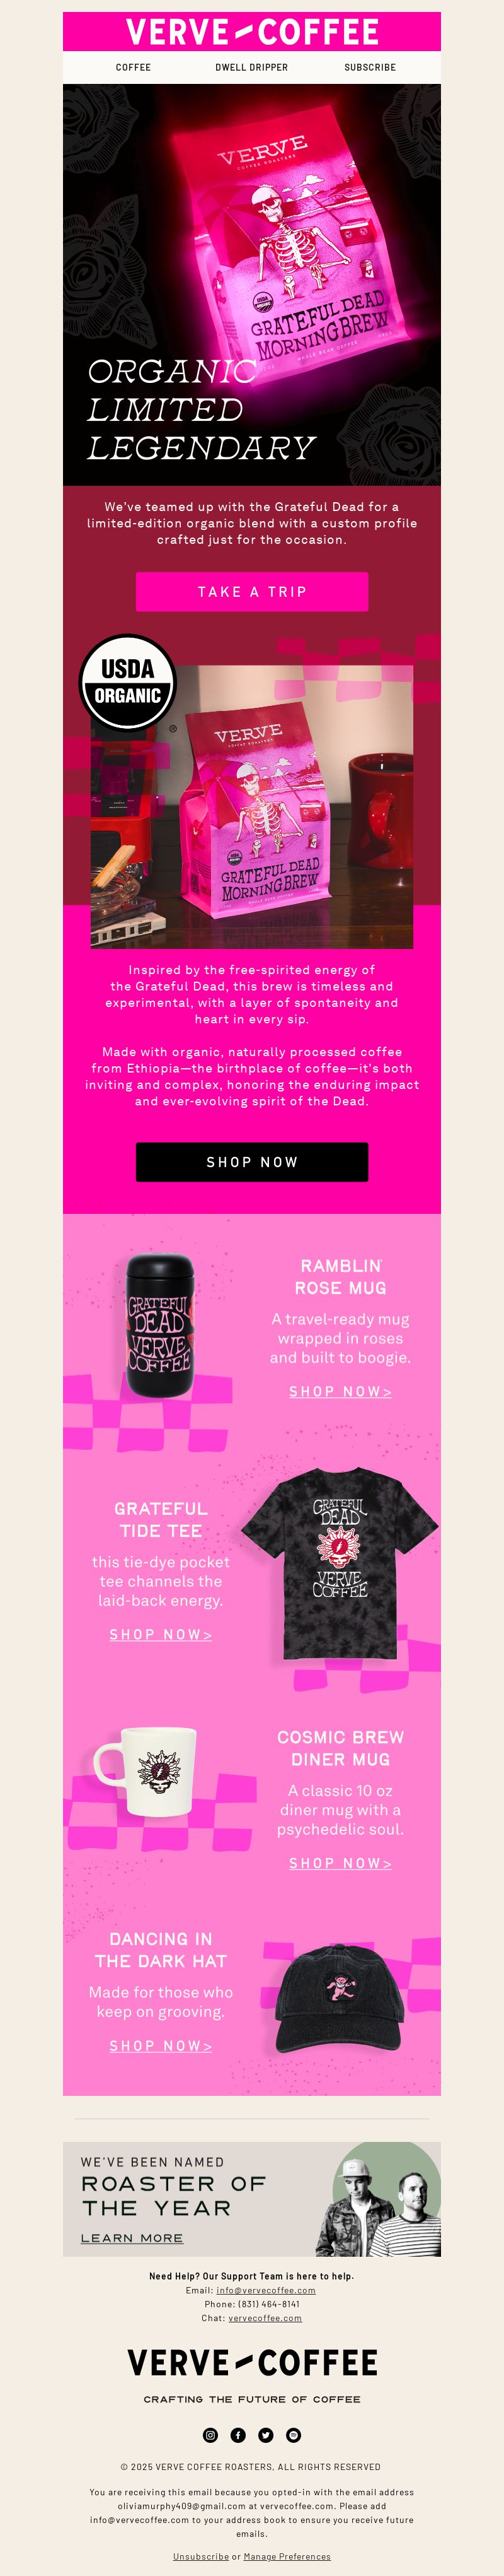Click the info@vervecoffee.com email link

(265, 2290)
